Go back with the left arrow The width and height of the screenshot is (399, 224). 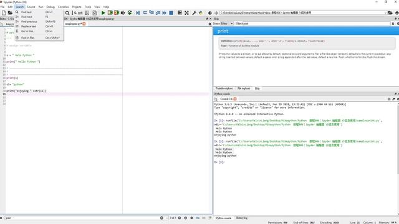(x=209, y=12)
